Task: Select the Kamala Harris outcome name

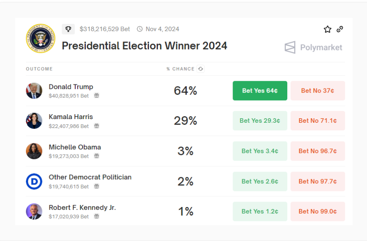Action: (71, 117)
